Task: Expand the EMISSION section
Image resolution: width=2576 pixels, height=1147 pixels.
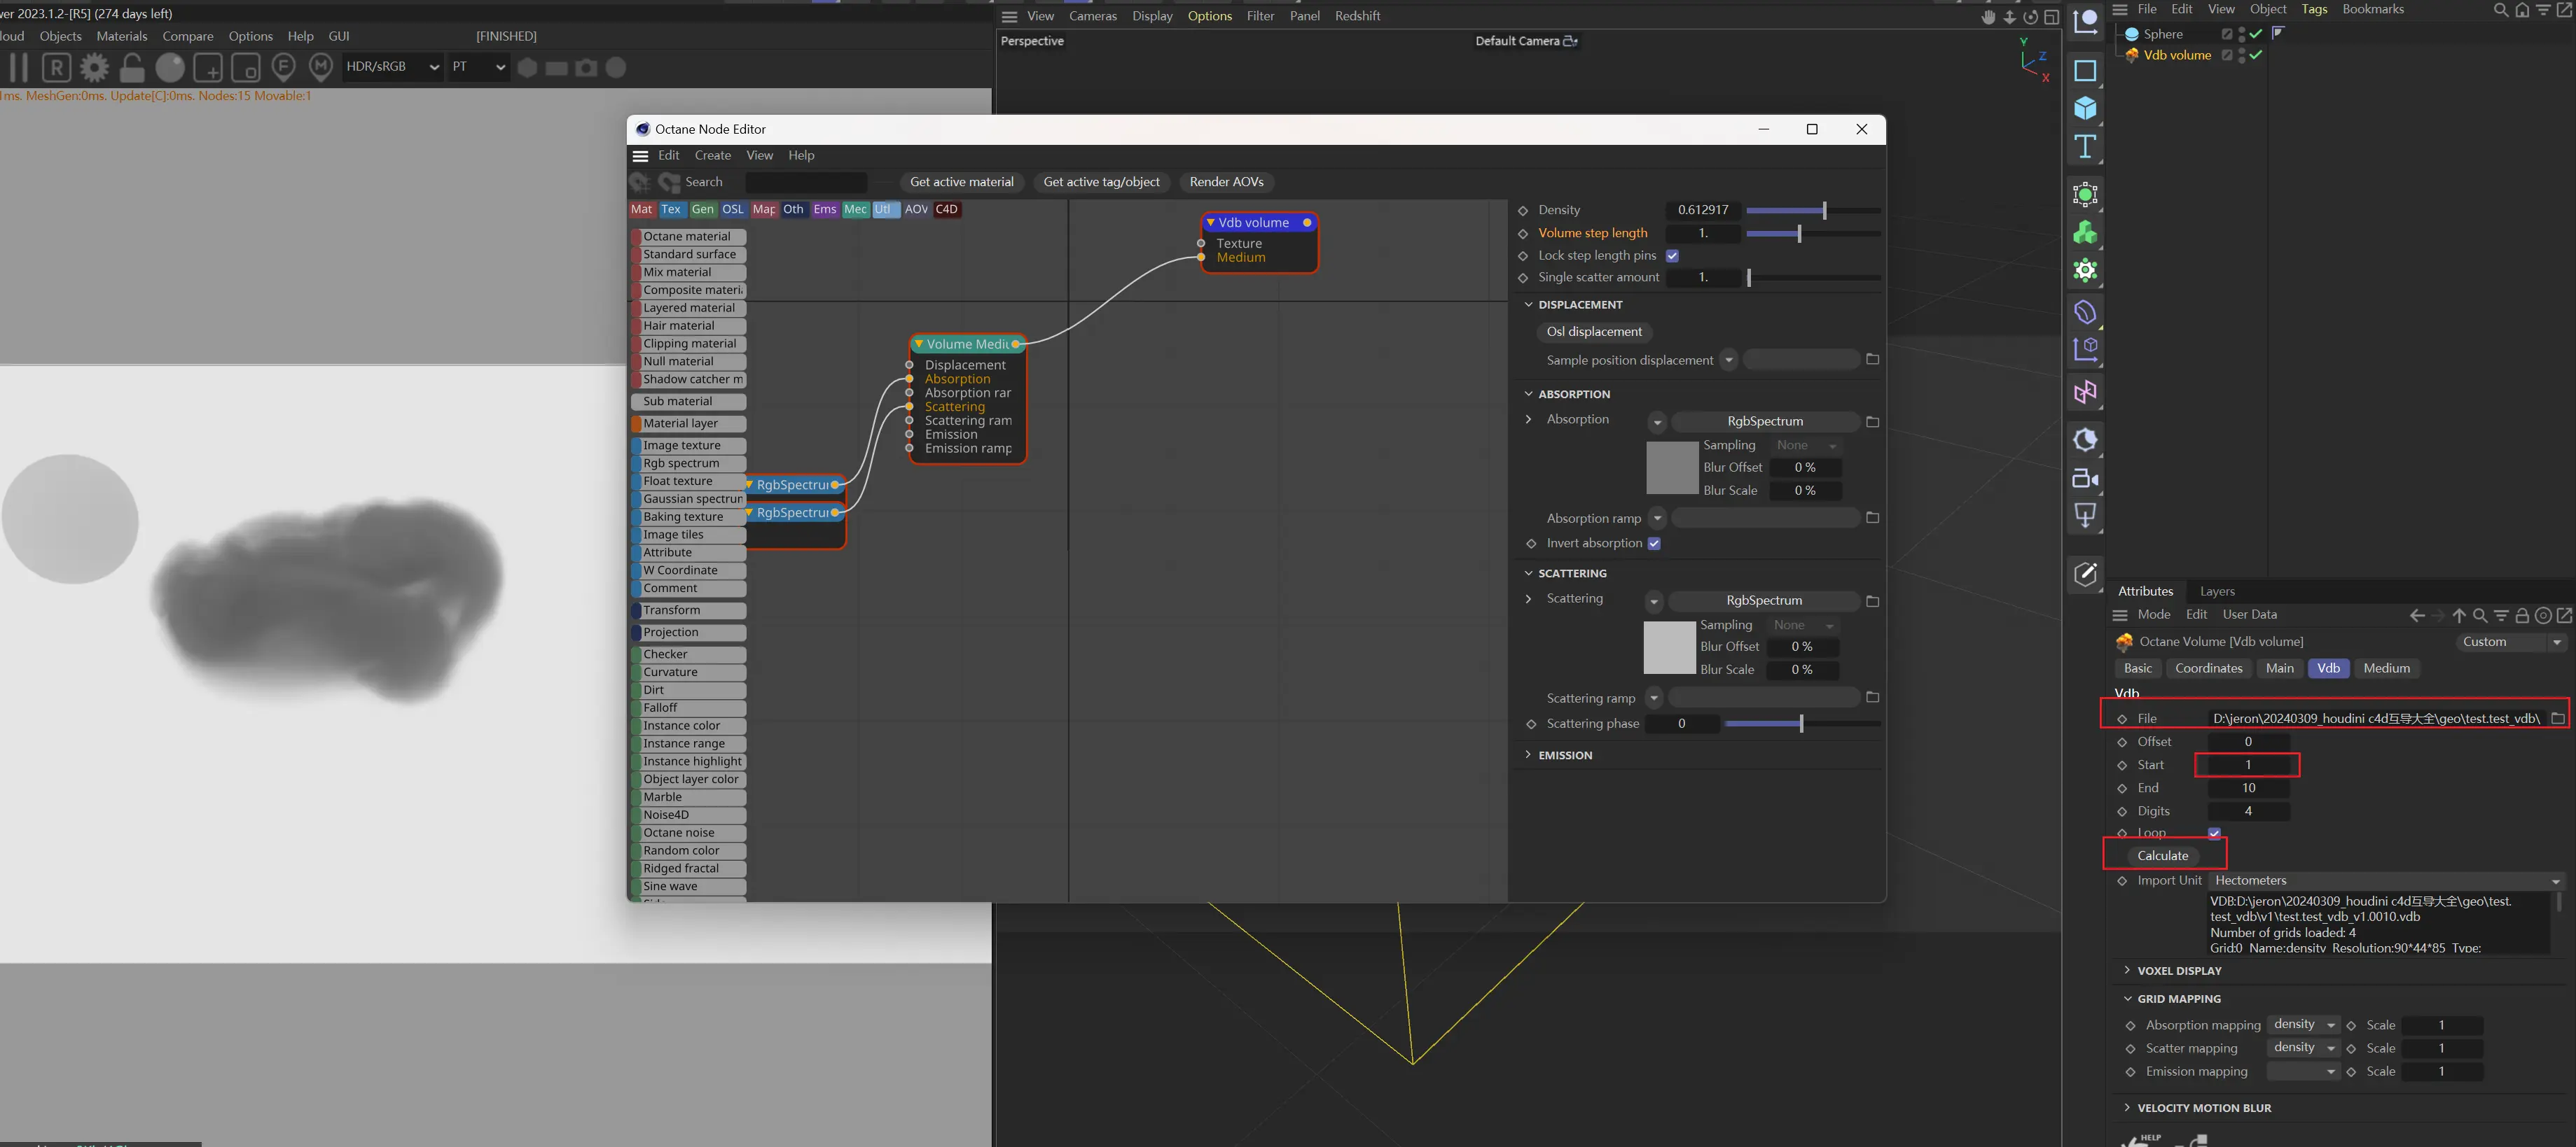Action: point(1528,755)
